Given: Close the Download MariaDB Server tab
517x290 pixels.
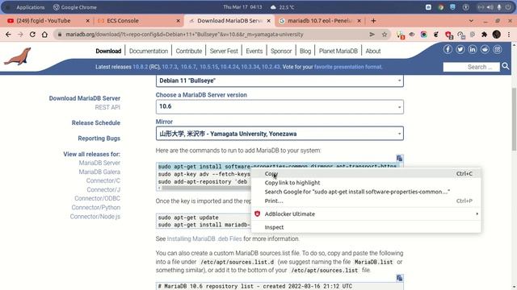Looking at the screenshot, I should [269, 21].
